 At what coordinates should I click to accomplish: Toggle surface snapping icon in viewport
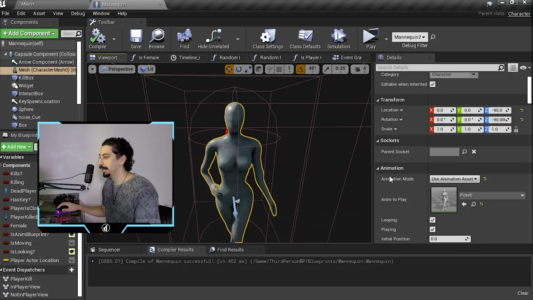tap(270, 69)
